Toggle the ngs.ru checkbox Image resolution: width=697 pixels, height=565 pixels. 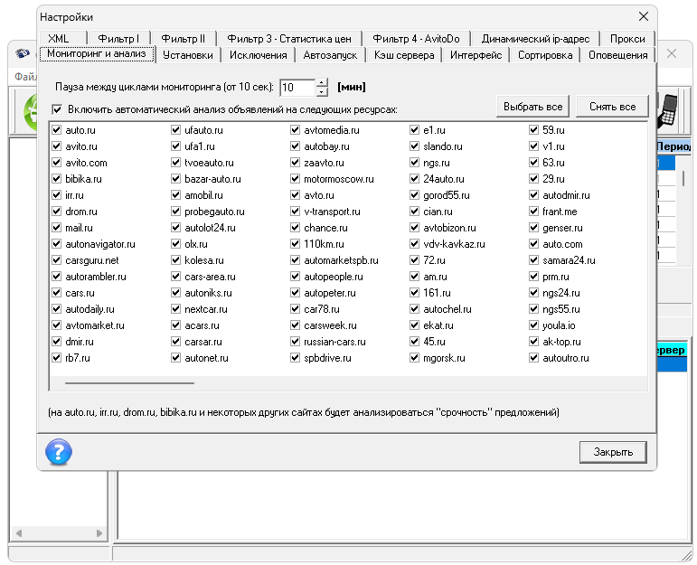coord(414,162)
